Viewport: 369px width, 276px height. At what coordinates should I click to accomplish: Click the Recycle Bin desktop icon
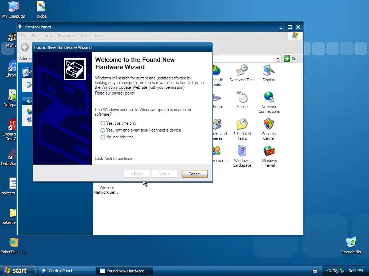351,245
